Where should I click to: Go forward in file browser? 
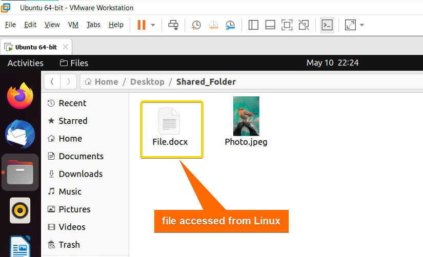tap(69, 81)
